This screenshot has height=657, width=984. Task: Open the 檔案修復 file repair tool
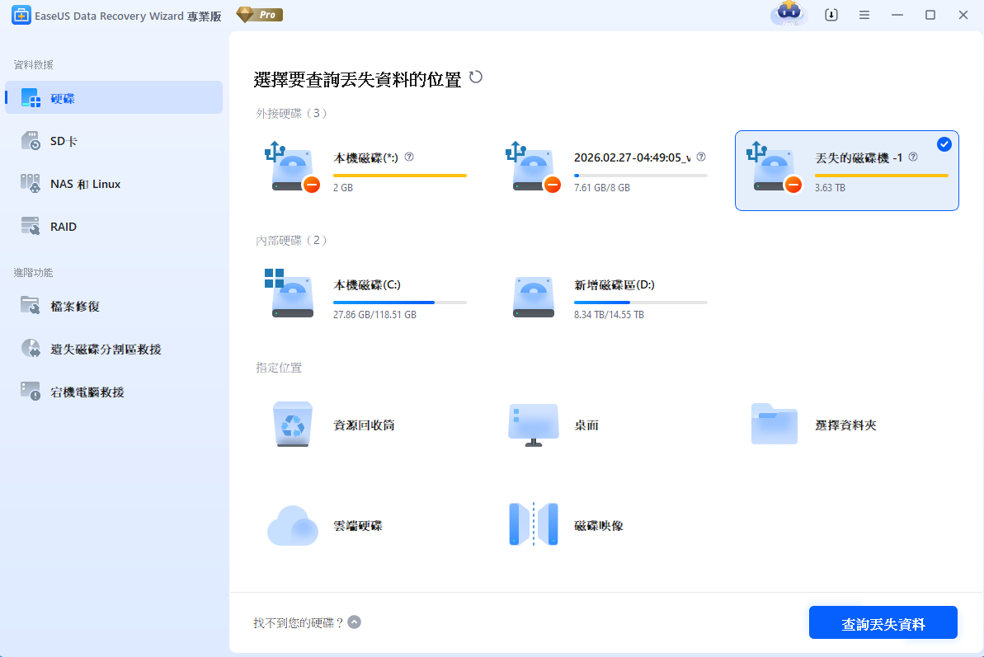pos(68,306)
